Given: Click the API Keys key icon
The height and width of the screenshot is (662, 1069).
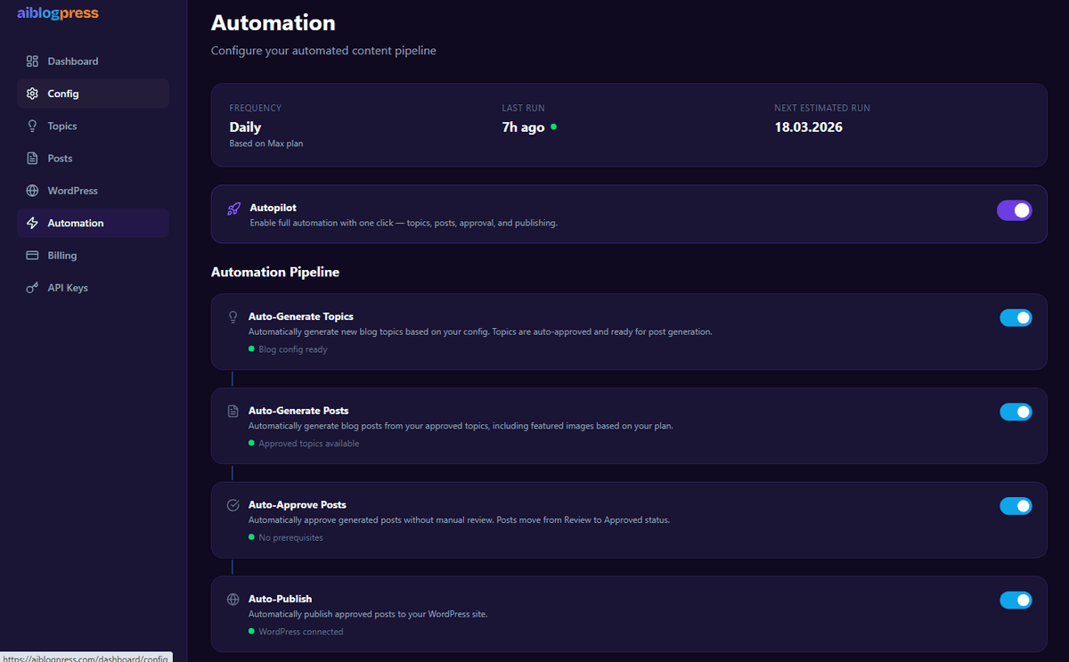Looking at the screenshot, I should [32, 287].
